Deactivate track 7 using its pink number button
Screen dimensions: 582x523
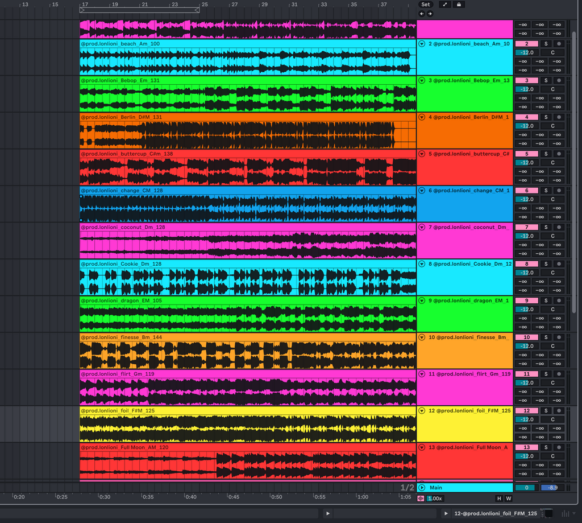tap(526, 227)
